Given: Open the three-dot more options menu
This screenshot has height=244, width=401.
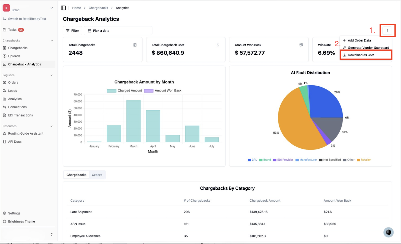Looking at the screenshot, I should [387, 31].
